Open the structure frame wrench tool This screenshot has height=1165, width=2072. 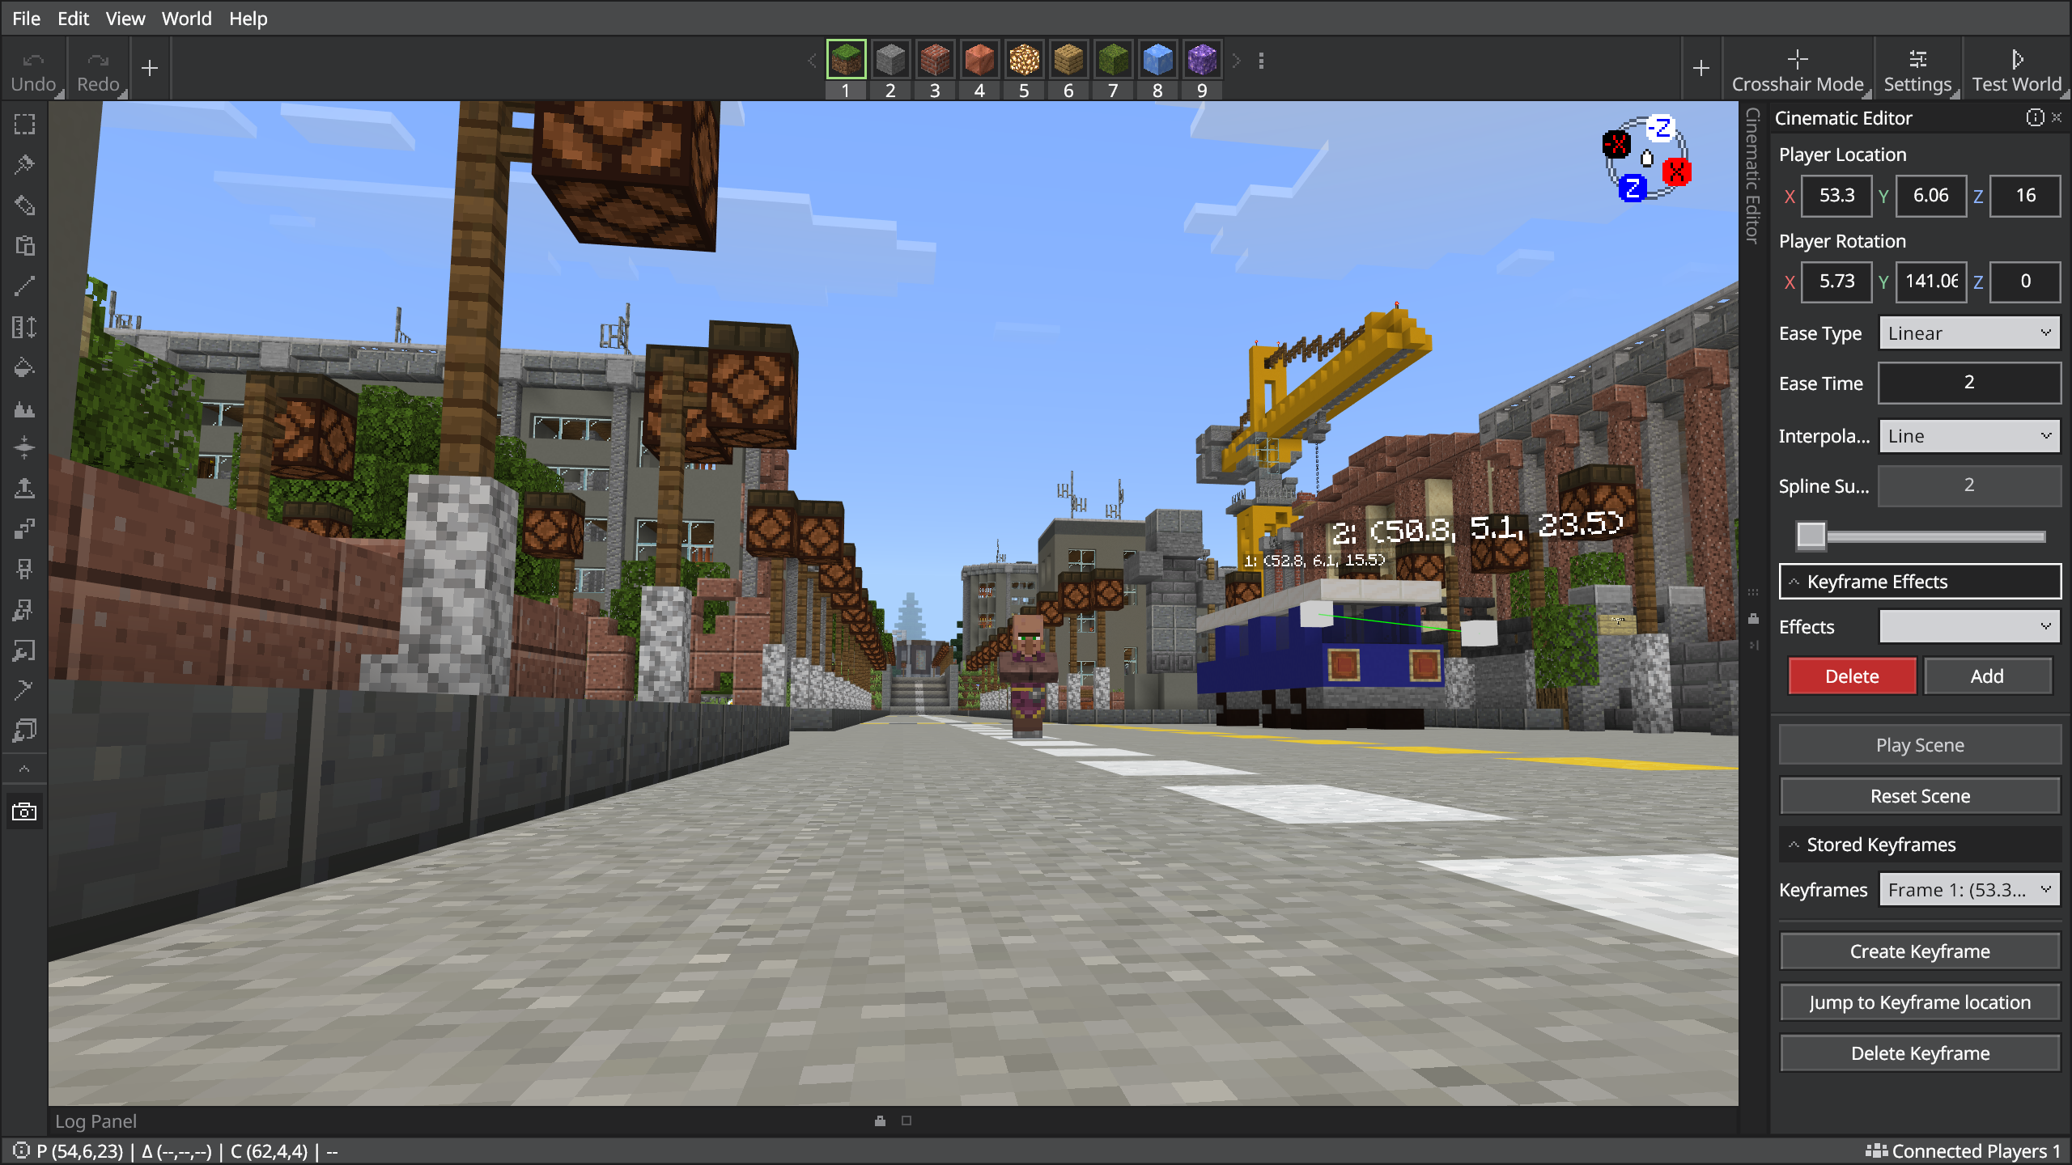click(x=24, y=650)
